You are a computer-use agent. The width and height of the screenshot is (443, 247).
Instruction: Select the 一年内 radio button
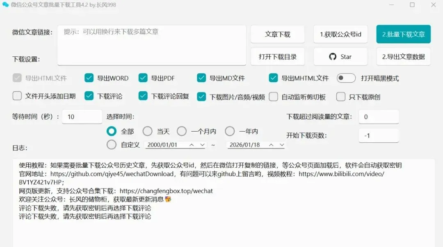(x=230, y=131)
